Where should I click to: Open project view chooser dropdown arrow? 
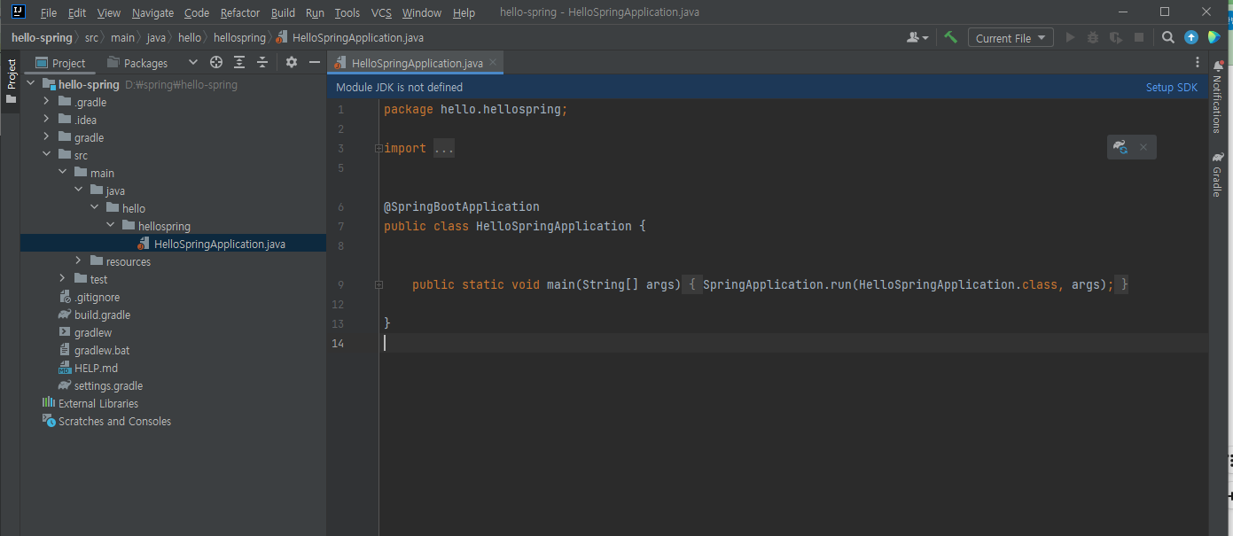[x=193, y=63]
